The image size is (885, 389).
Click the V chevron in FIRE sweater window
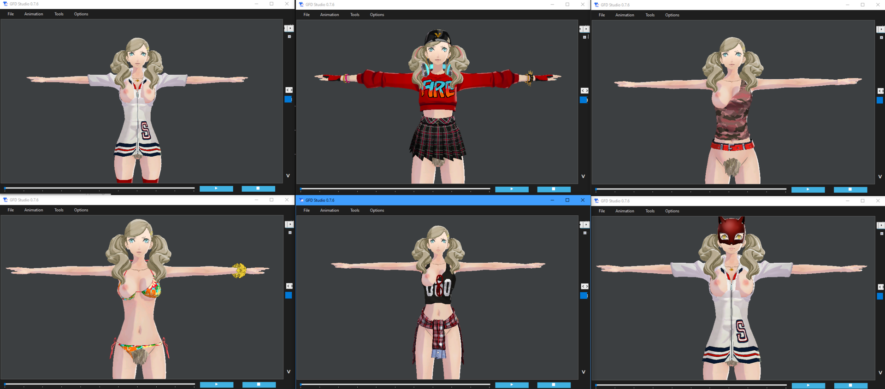tap(583, 177)
